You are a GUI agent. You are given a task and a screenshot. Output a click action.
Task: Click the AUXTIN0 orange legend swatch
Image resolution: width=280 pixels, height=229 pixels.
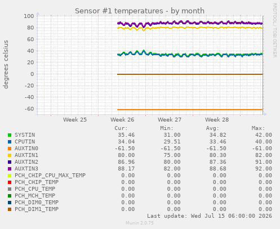pyautogui.click(x=10, y=149)
